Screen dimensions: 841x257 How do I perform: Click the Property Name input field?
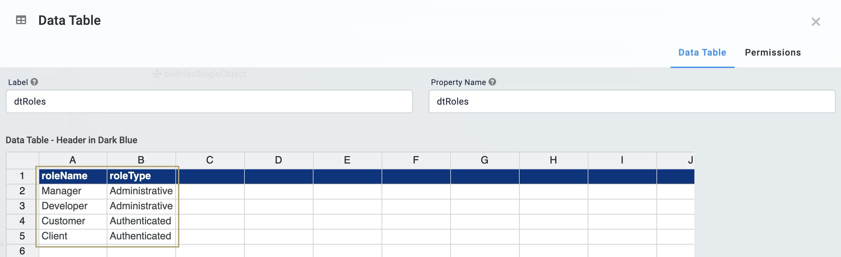(x=632, y=102)
